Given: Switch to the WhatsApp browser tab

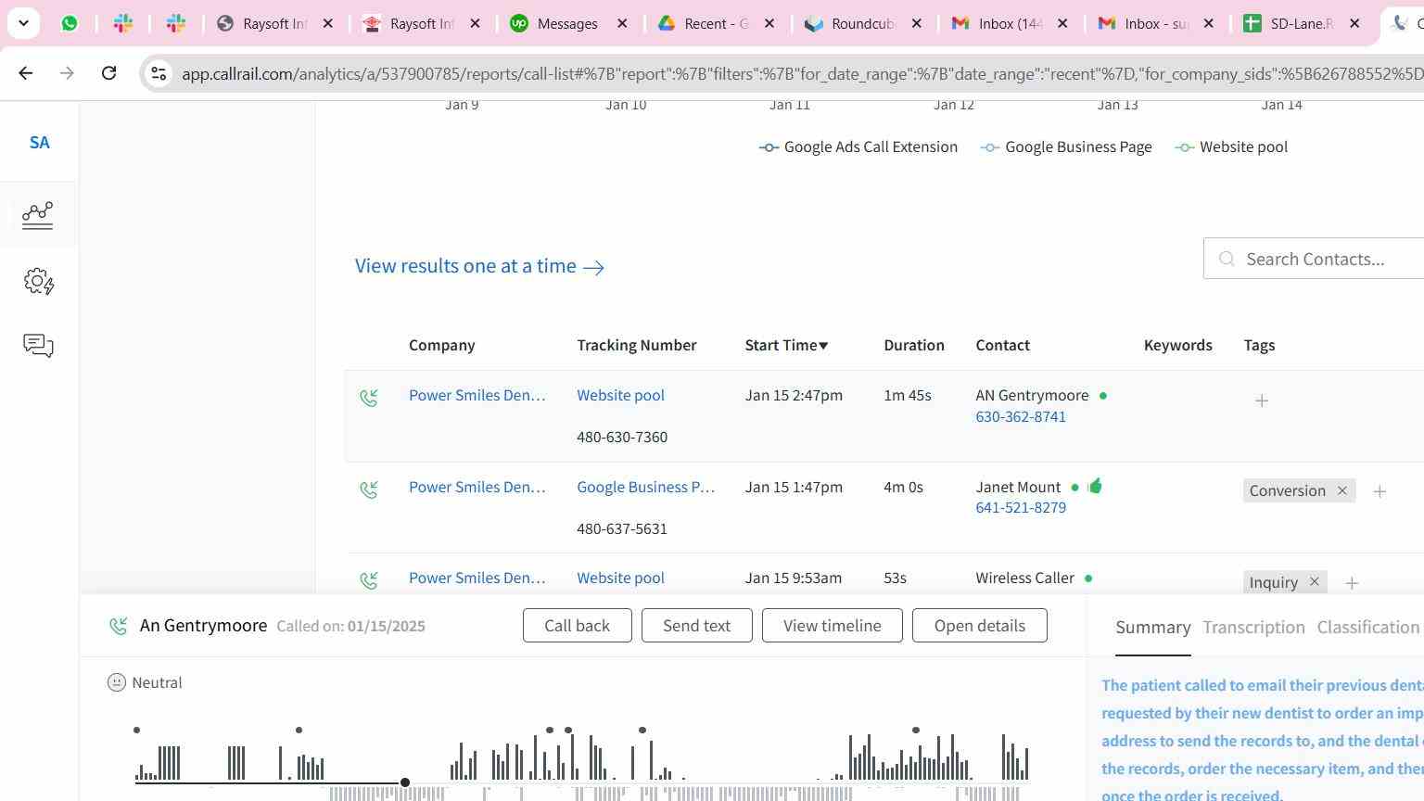Looking at the screenshot, I should point(70,23).
